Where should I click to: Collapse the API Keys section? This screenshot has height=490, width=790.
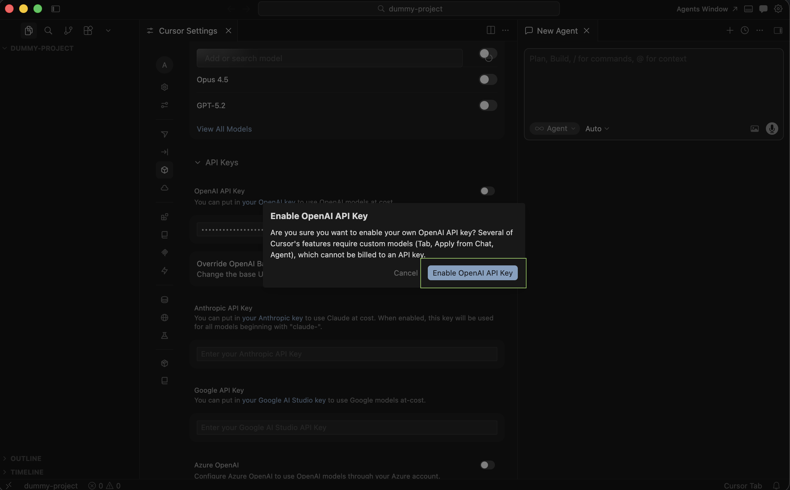(x=198, y=163)
